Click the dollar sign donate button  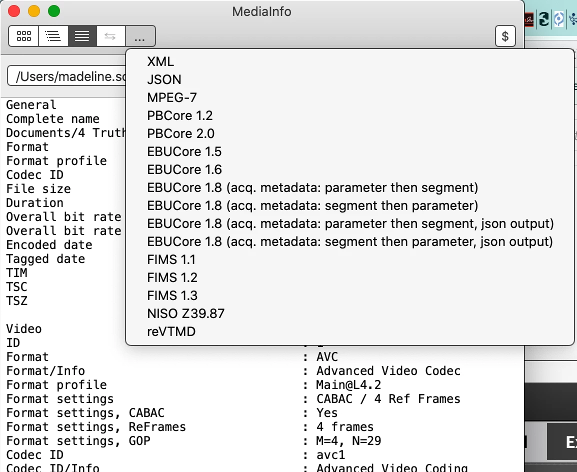505,36
